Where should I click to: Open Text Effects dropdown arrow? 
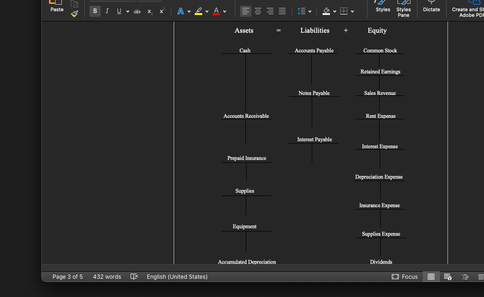pos(189,11)
